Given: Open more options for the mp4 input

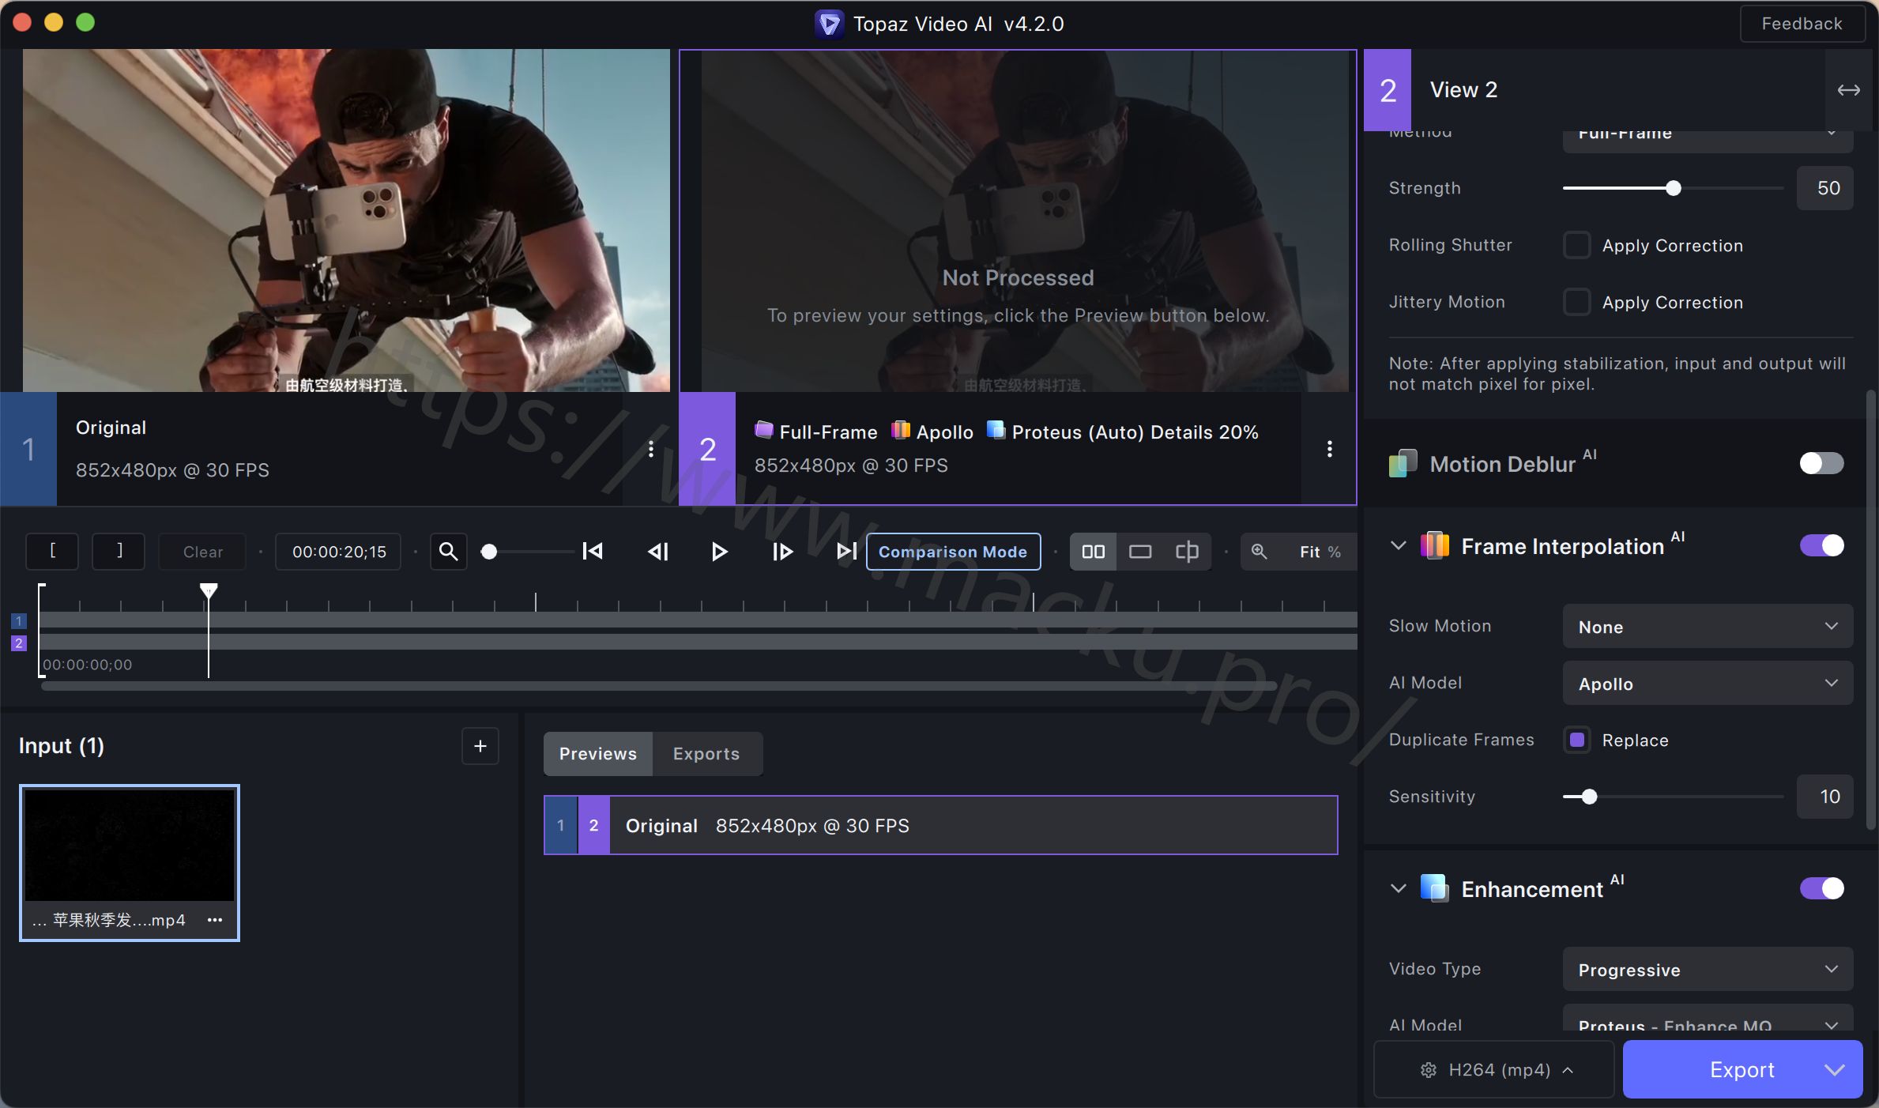Looking at the screenshot, I should (215, 920).
